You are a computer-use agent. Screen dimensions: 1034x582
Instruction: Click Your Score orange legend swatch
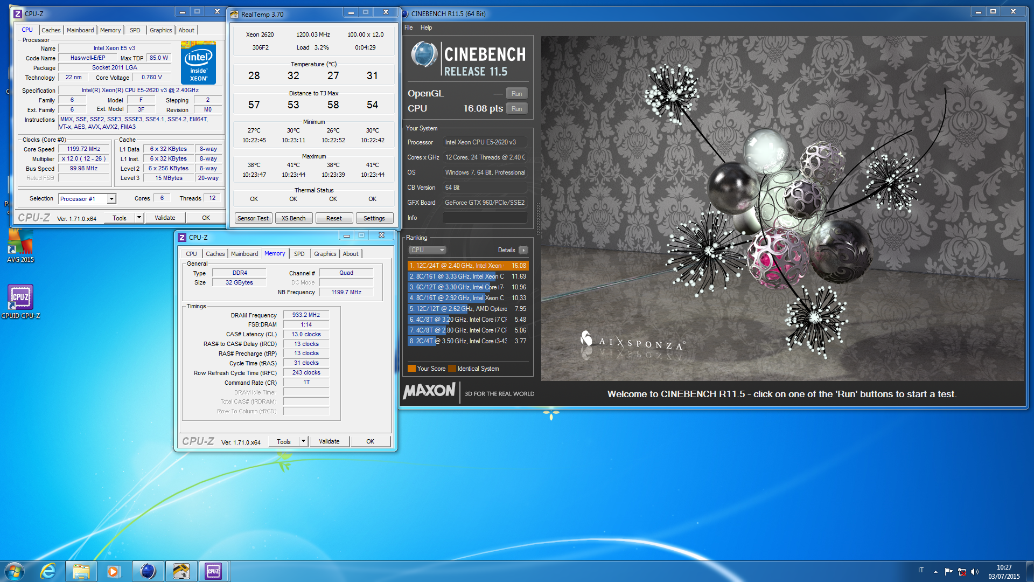[411, 369]
